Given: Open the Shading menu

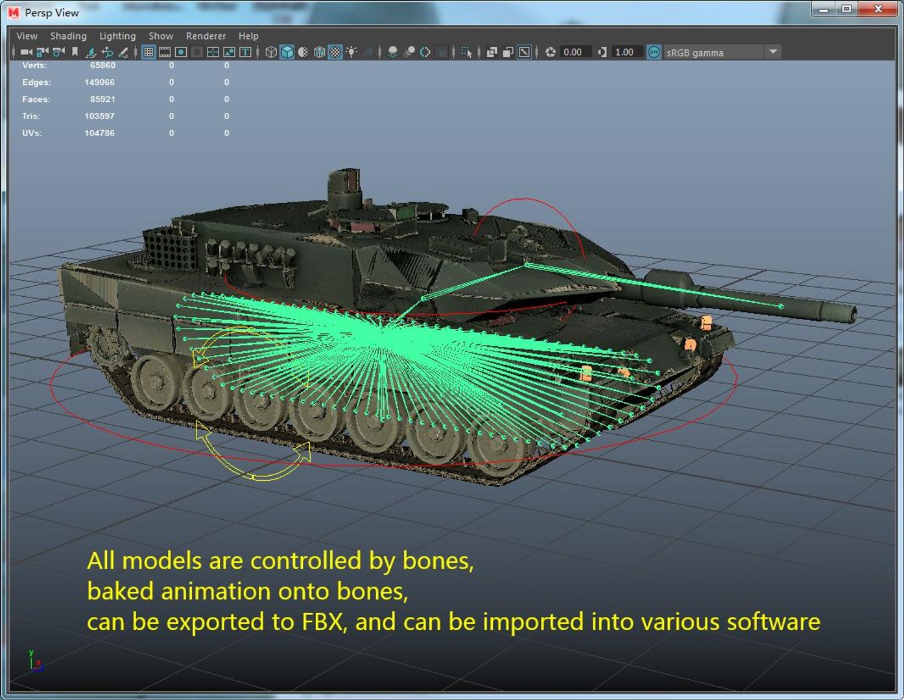Looking at the screenshot, I should [x=69, y=36].
